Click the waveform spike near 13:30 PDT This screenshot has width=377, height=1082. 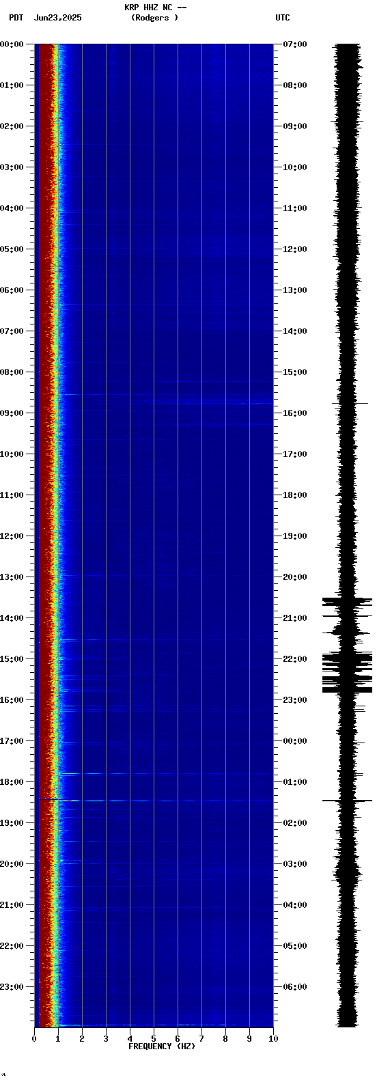pyautogui.click(x=348, y=601)
